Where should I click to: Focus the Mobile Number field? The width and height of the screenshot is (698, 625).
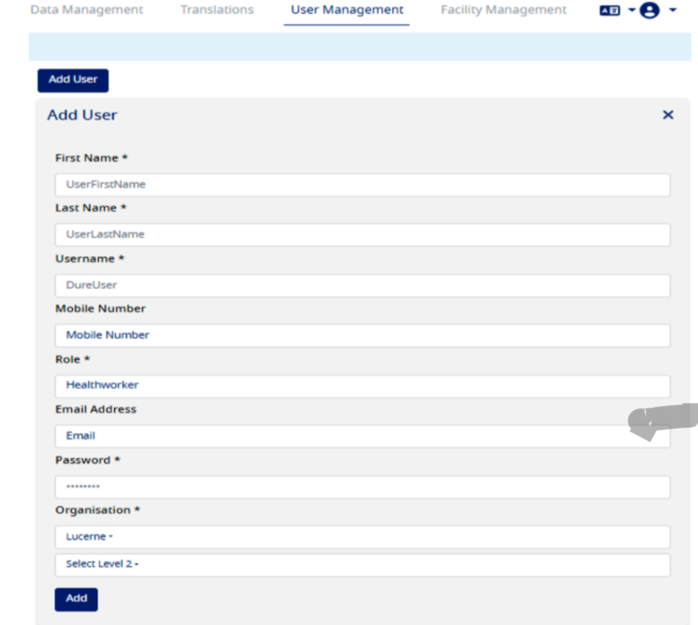pyautogui.click(x=362, y=335)
